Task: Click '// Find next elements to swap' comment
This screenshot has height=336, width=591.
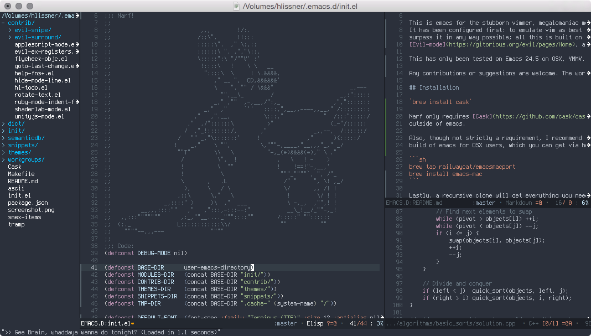Action: pos(484,211)
